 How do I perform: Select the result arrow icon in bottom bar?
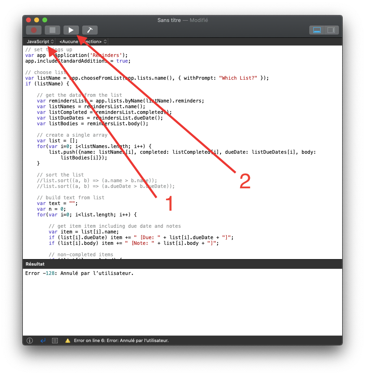[43, 340]
